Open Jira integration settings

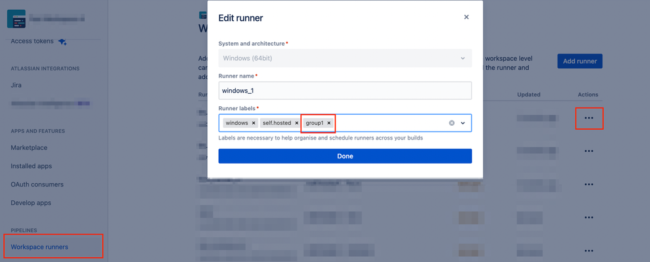coord(16,85)
